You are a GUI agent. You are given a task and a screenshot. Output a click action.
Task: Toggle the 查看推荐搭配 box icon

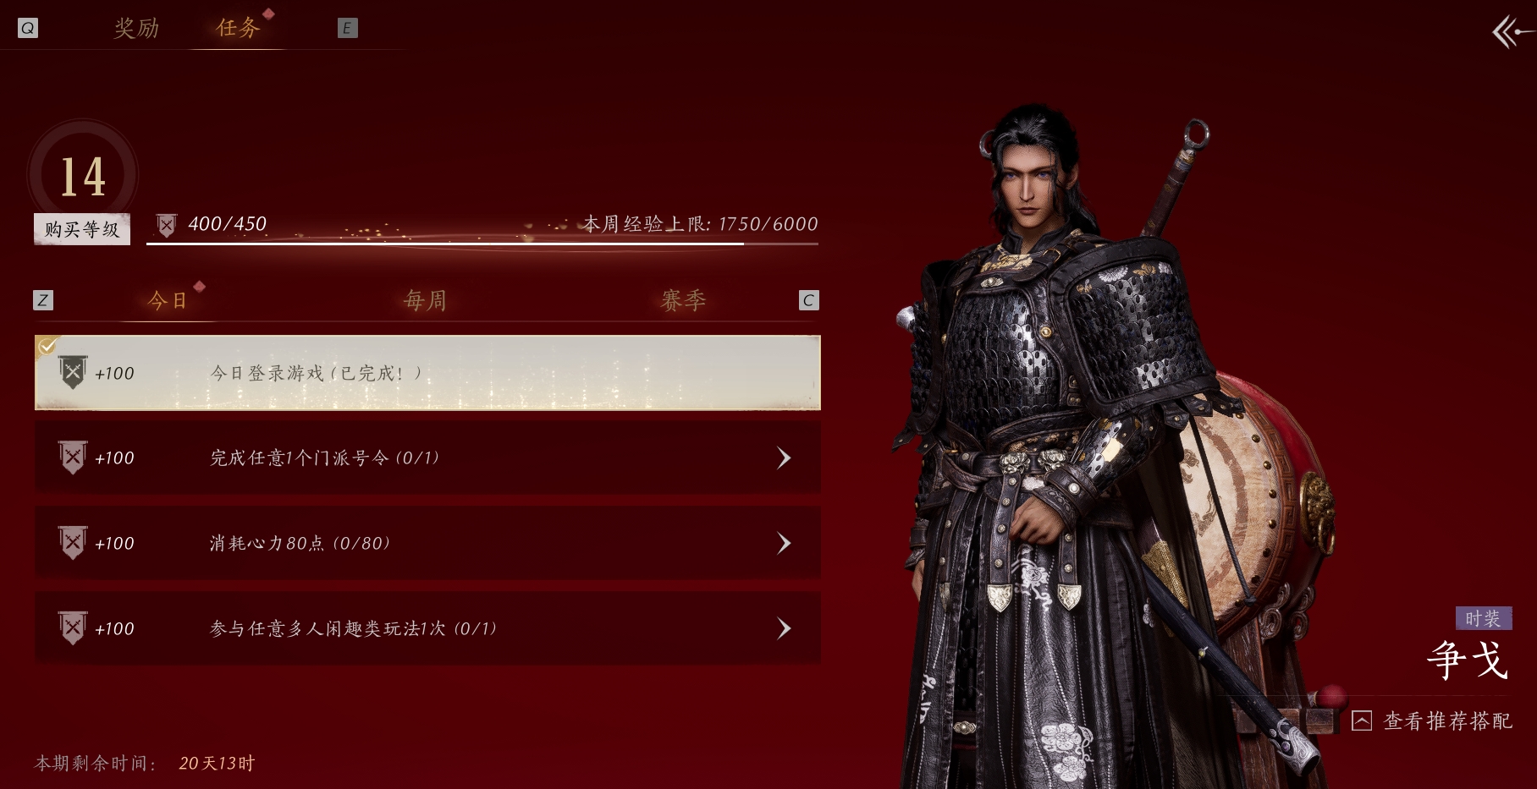point(1361,721)
